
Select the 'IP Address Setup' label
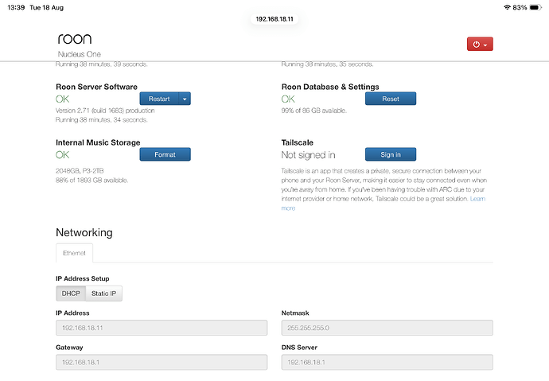tap(82, 278)
